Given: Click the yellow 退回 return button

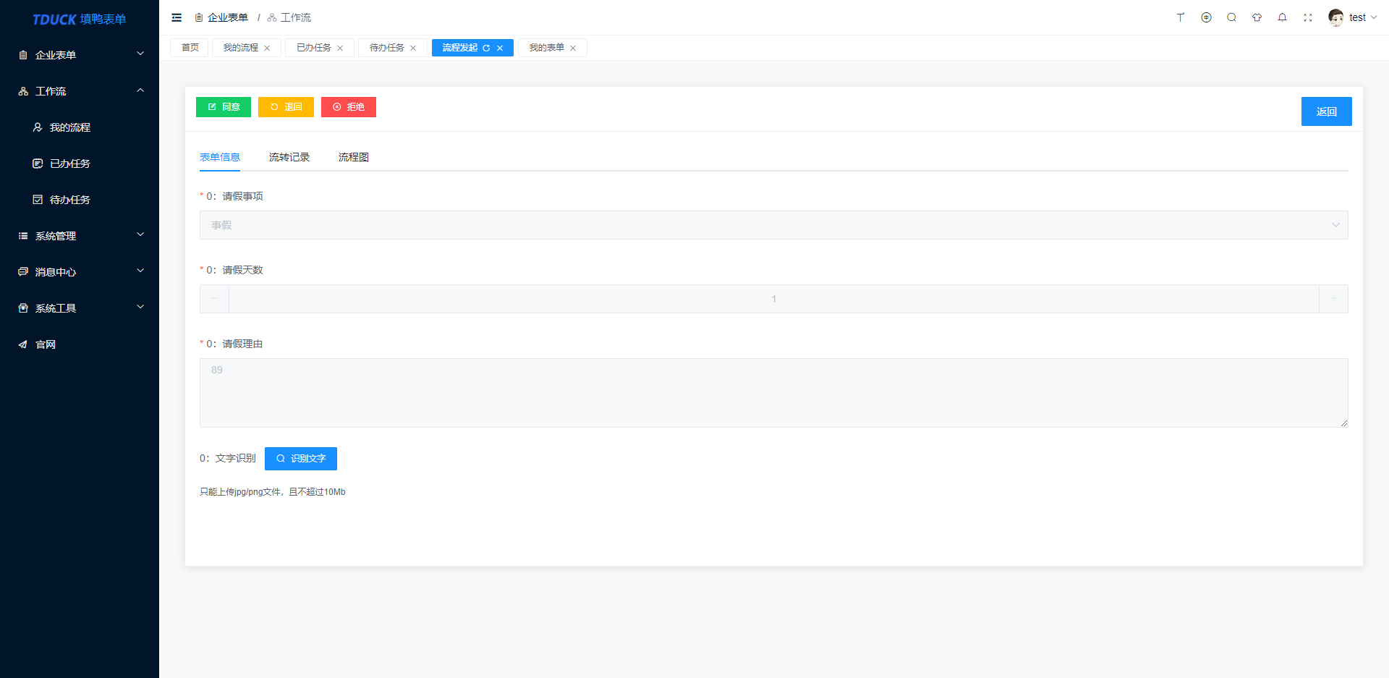Looking at the screenshot, I should coord(286,107).
